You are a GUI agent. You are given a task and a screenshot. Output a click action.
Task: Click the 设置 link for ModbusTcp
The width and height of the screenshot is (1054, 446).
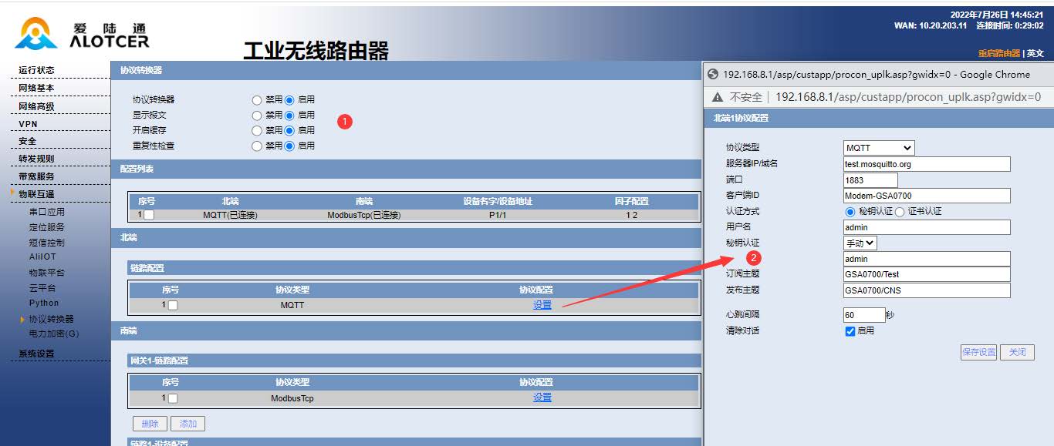[x=541, y=397]
